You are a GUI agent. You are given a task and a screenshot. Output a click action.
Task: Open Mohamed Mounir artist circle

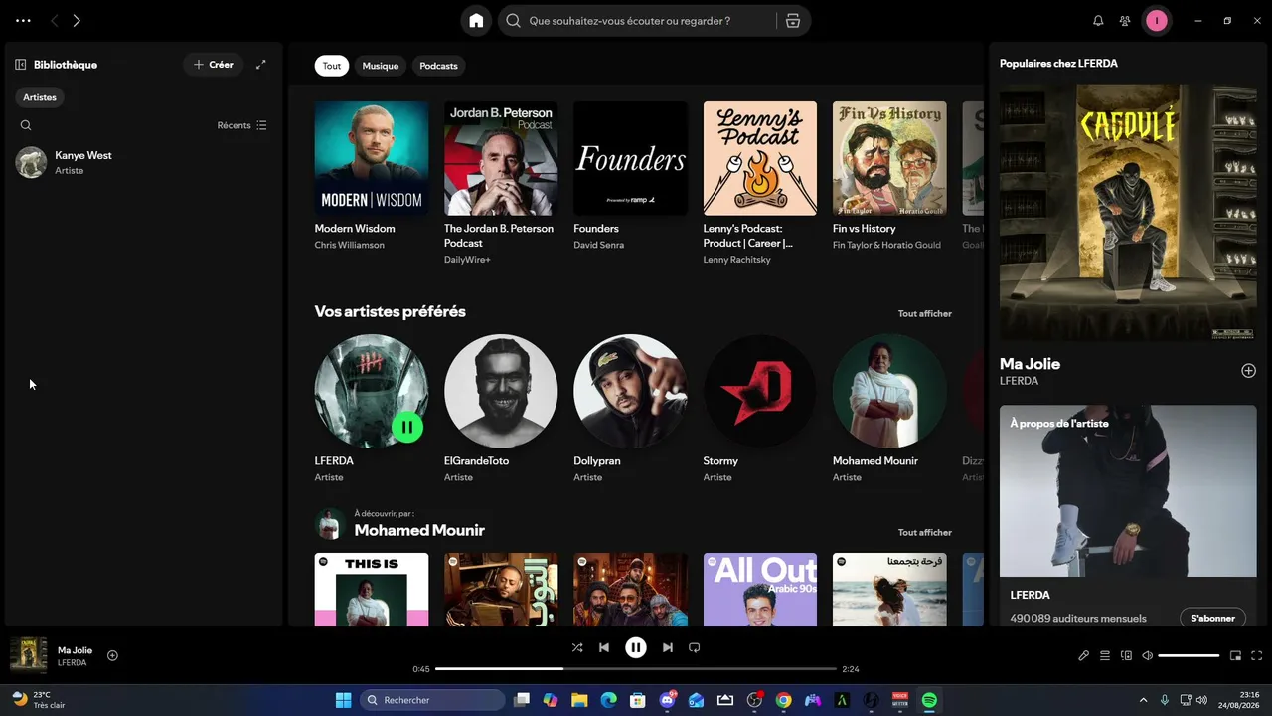pos(889,391)
